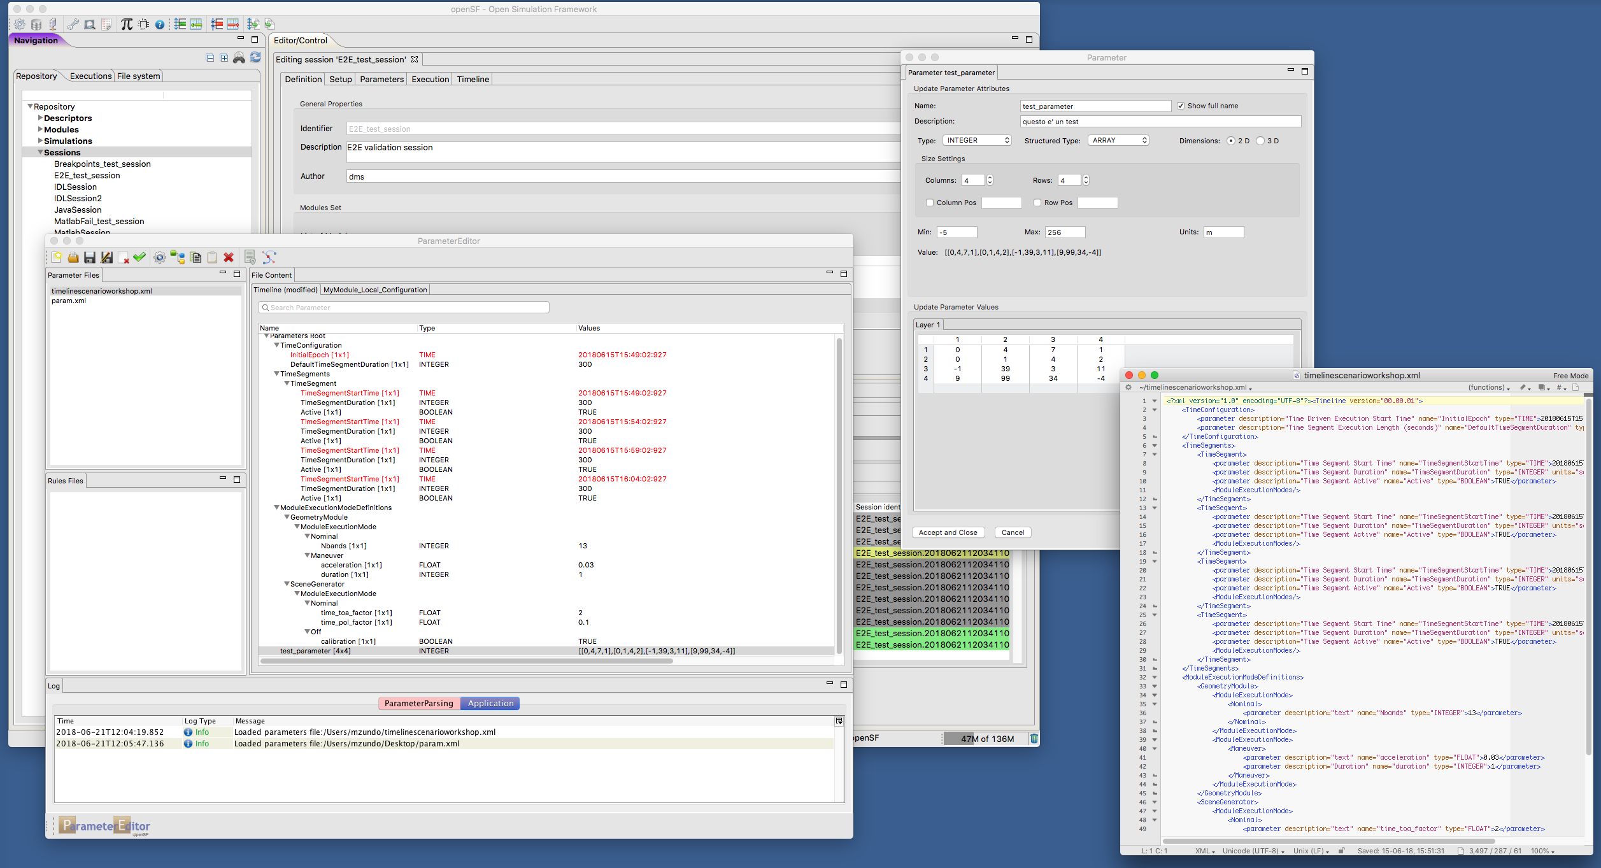Enable the Column Pos checkbox
1601x868 pixels.
point(930,203)
